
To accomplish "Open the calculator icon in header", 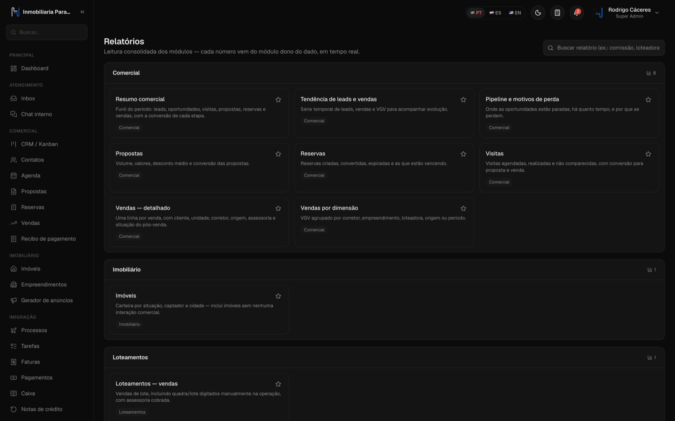I will [557, 13].
